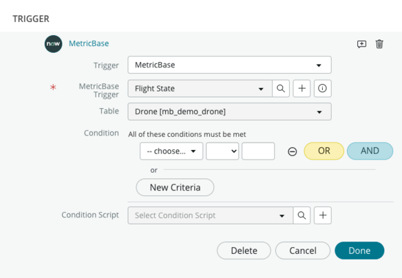Click the New Criteria button
This screenshot has width=402, height=278.
[x=175, y=187]
